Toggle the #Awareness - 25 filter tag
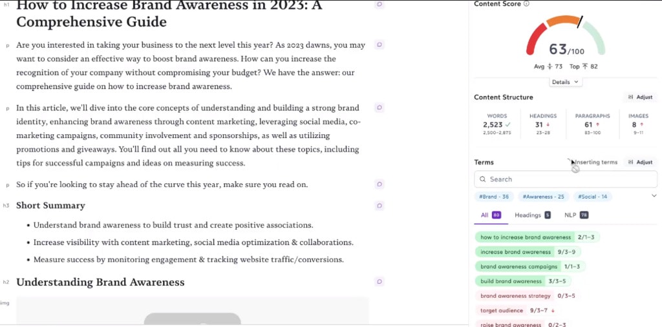 543,197
